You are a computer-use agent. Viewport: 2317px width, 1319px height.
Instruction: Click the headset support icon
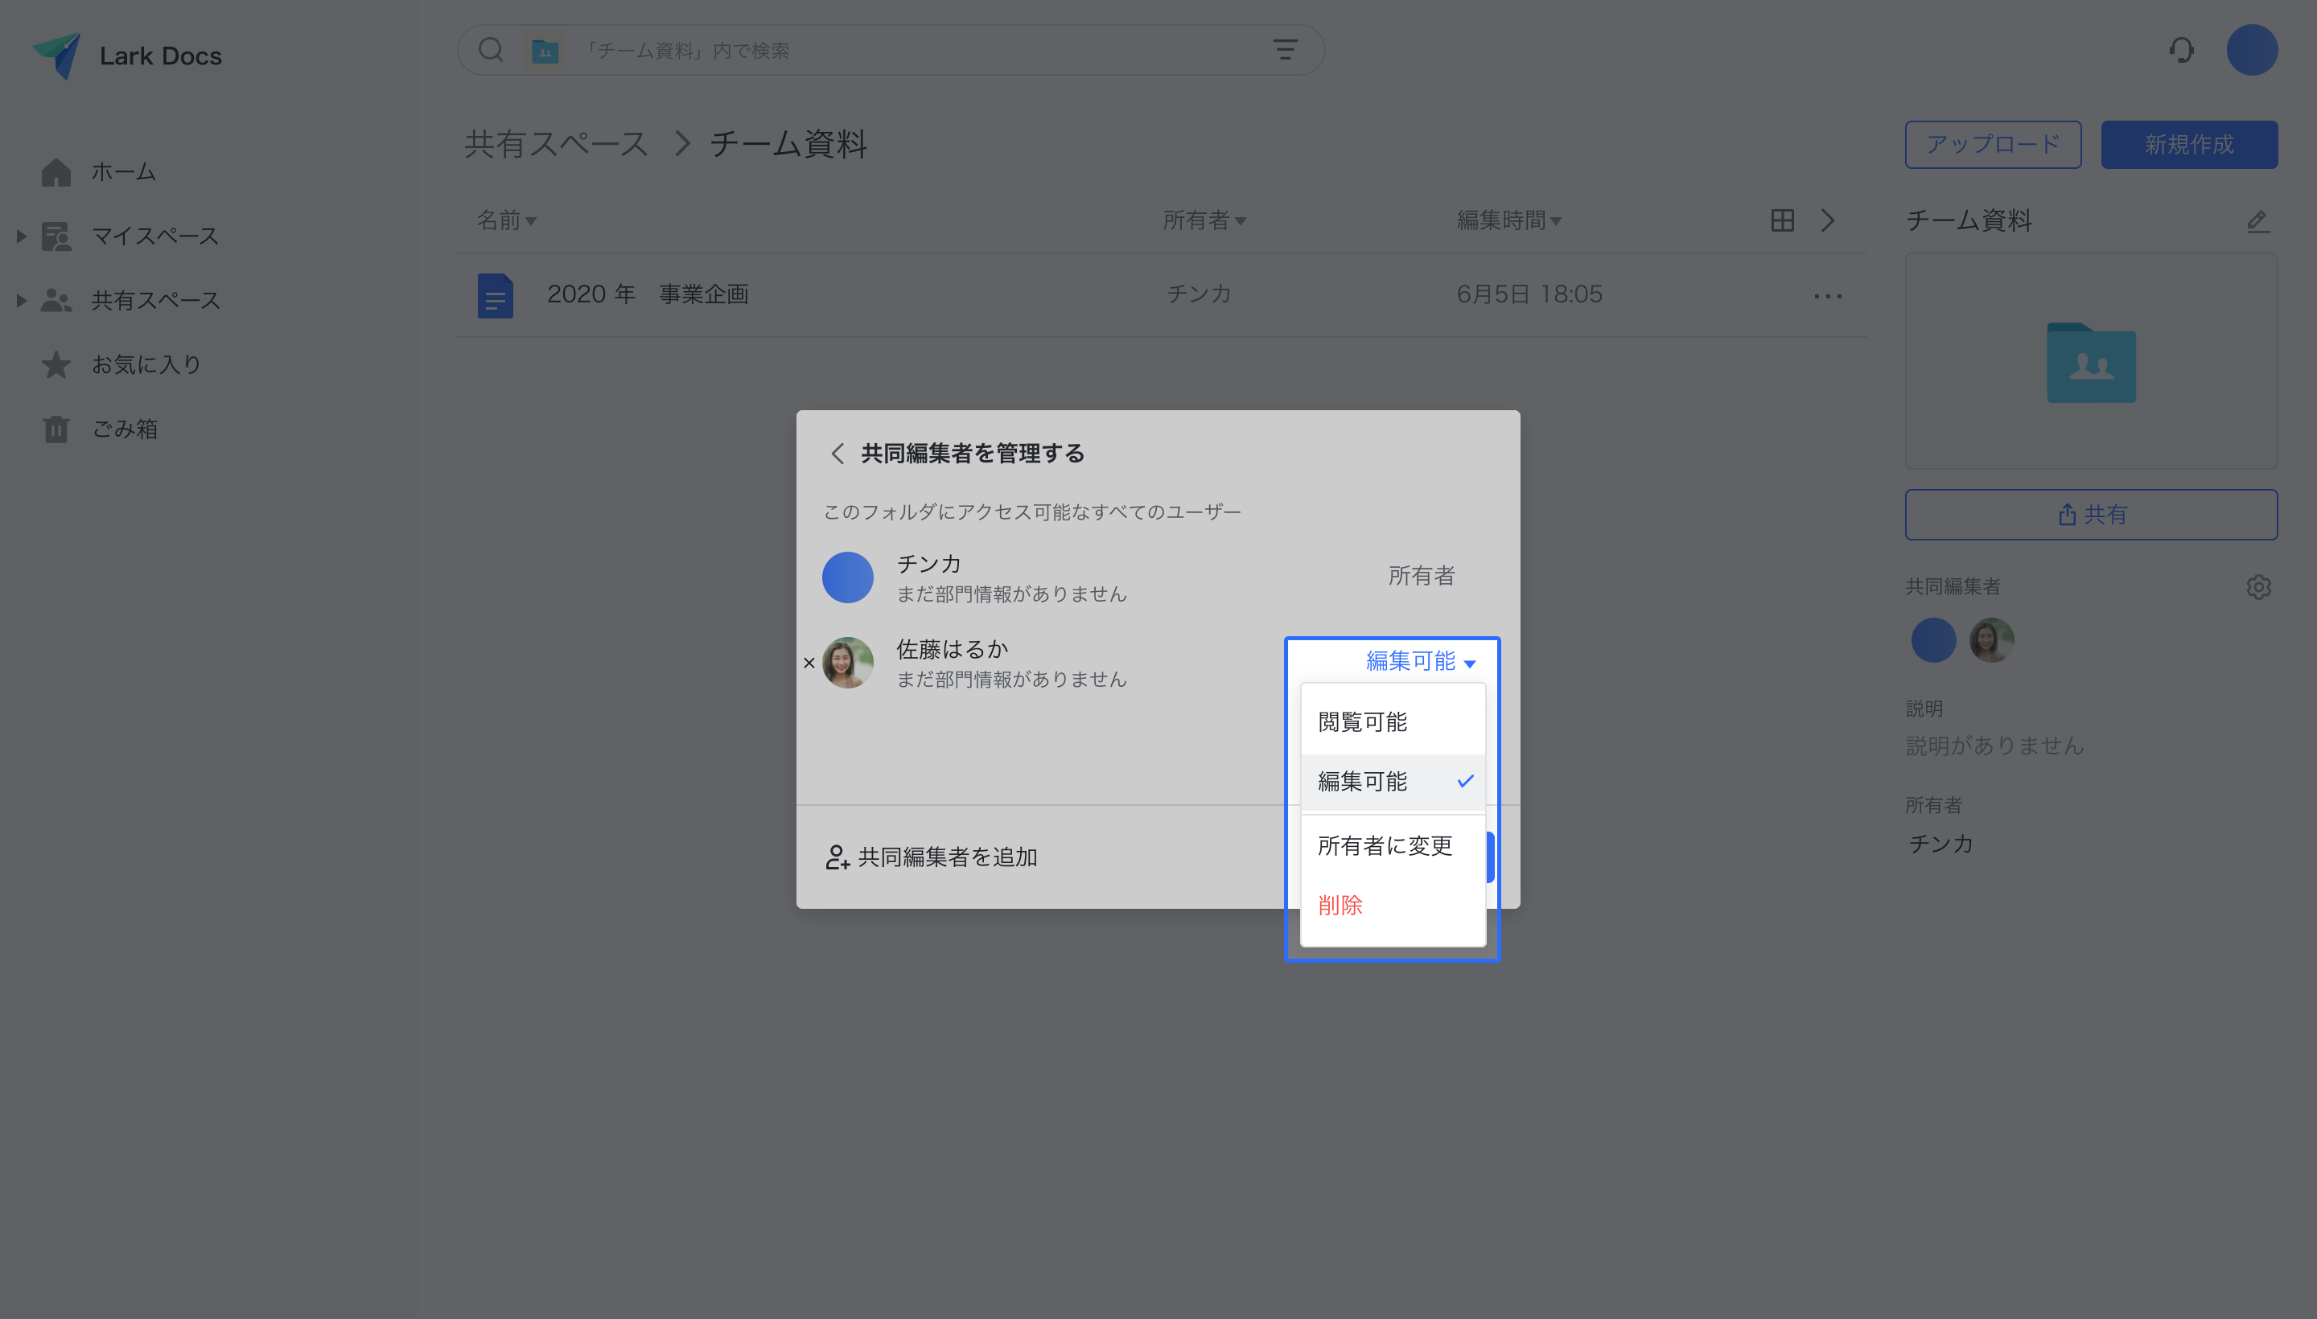(x=2181, y=50)
